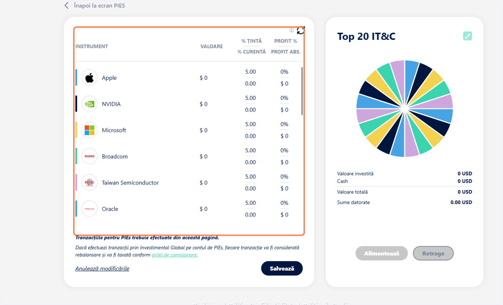
Task: Select the Broadcom instrument name
Action: click(x=115, y=156)
